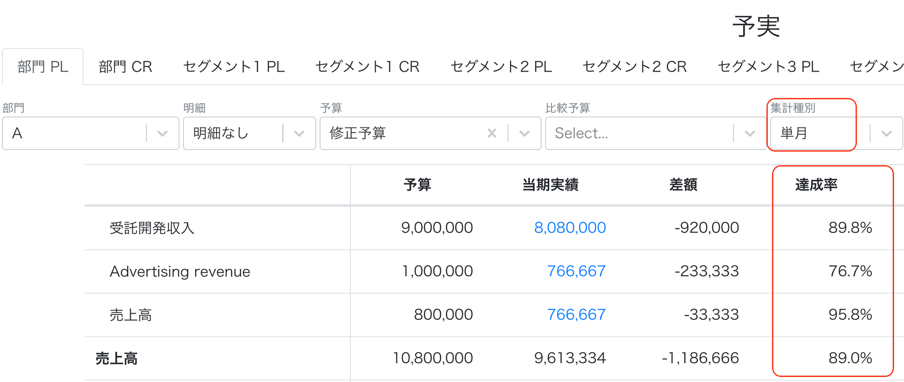
Task: Expand the 比較予算 Select... dropdown arrow
Action: pos(750,133)
